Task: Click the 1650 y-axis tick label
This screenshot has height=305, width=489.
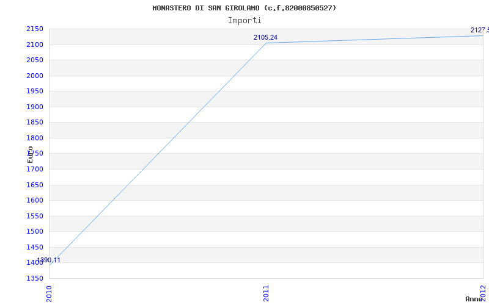Action: click(35, 185)
